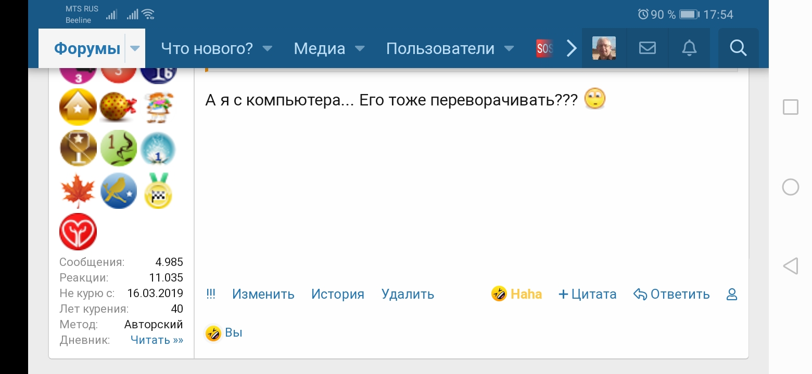
Task: Tap the user avatar in navbar
Action: coord(604,48)
